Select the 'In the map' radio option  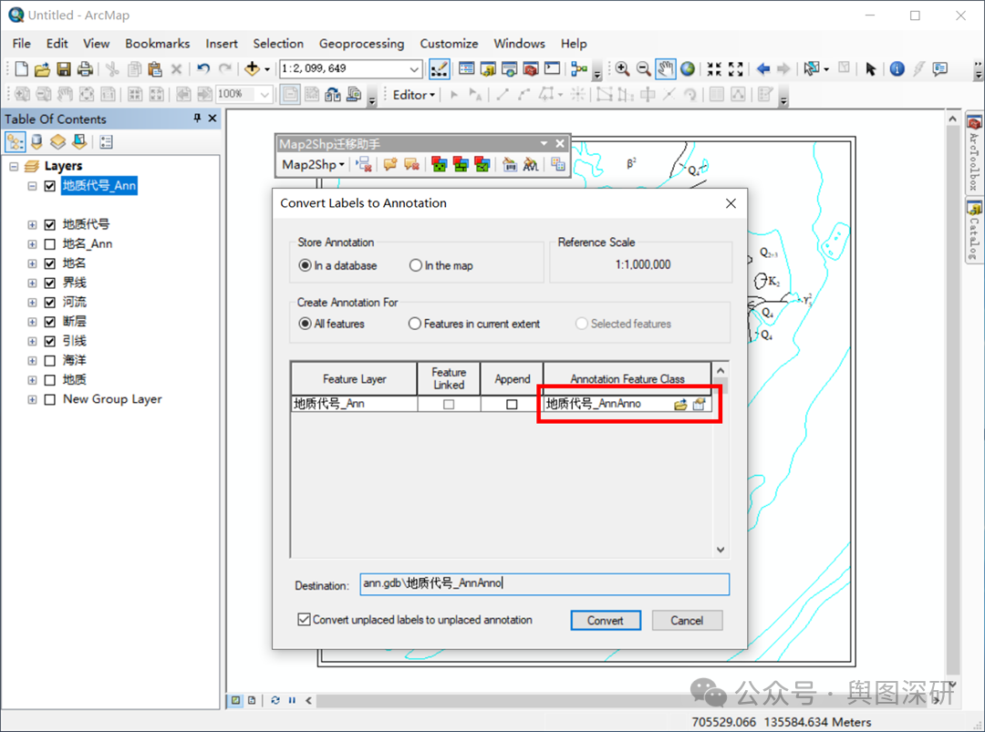417,266
